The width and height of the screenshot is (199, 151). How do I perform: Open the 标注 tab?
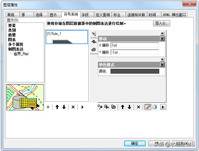119,15
